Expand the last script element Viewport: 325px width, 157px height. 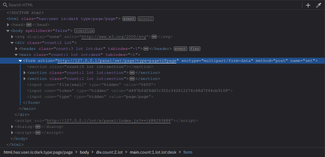12,133
